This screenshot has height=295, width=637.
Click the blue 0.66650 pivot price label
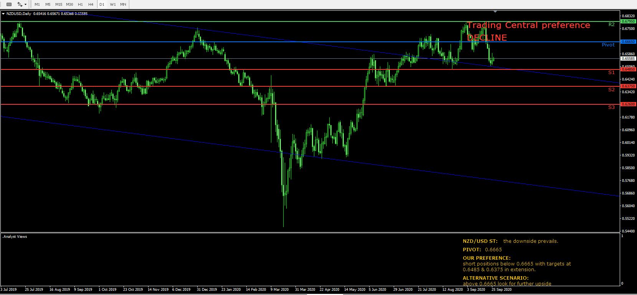coord(627,41)
